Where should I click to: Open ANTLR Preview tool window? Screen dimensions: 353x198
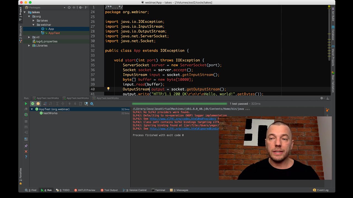point(84,190)
